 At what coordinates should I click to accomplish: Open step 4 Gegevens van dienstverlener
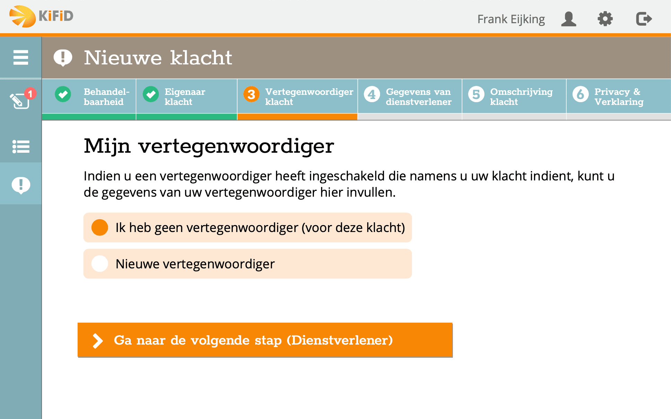[410, 97]
